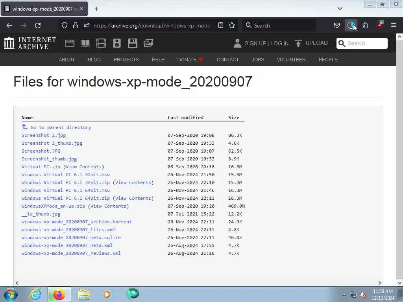The image size is (403, 302).
Task: Open the tracking protection shield icon
Action: tap(65, 25)
